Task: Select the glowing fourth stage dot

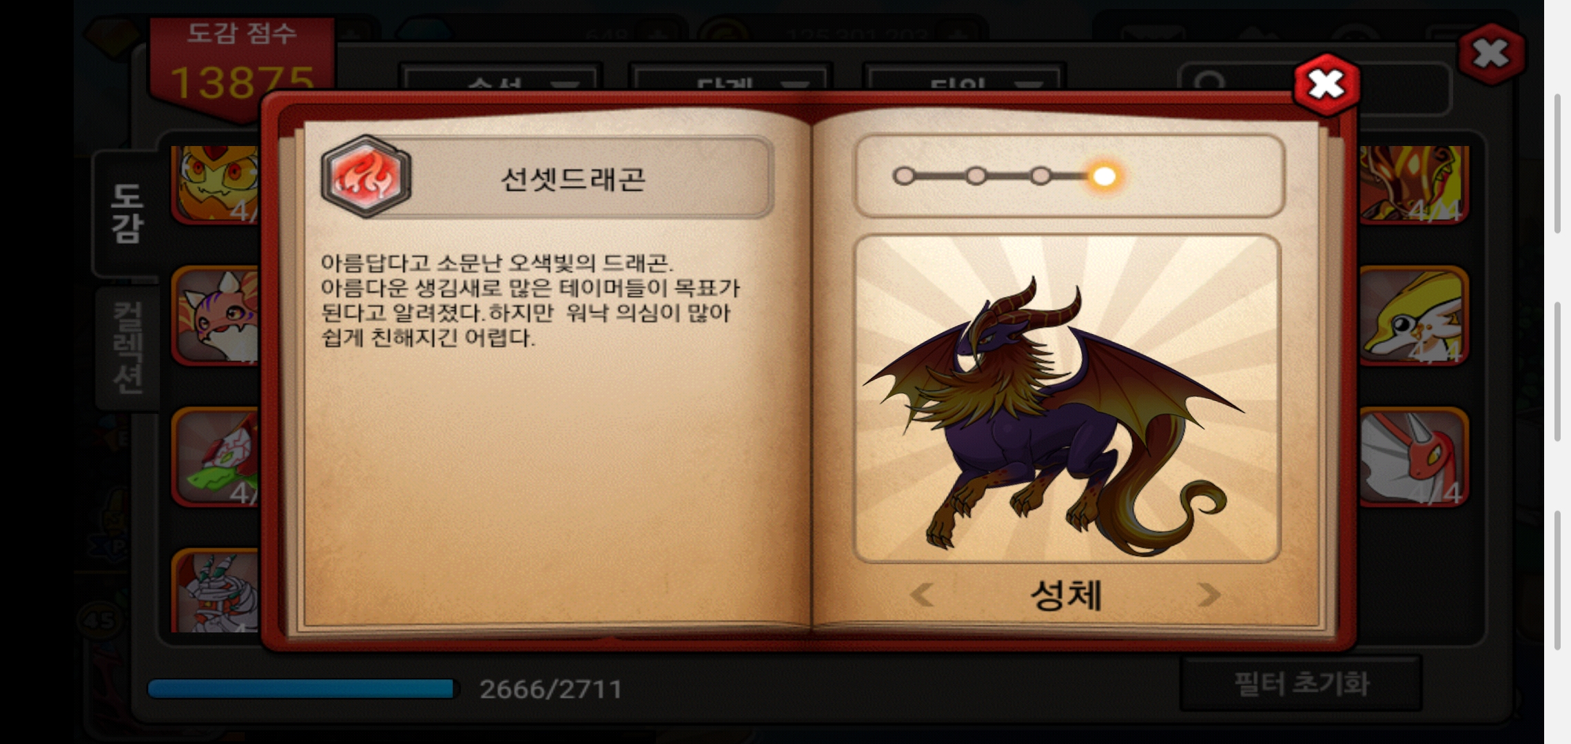Action: tap(1104, 176)
